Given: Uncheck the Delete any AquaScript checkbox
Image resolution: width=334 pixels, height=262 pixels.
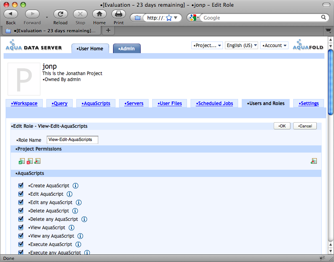Looking at the screenshot, I should 21,219.
